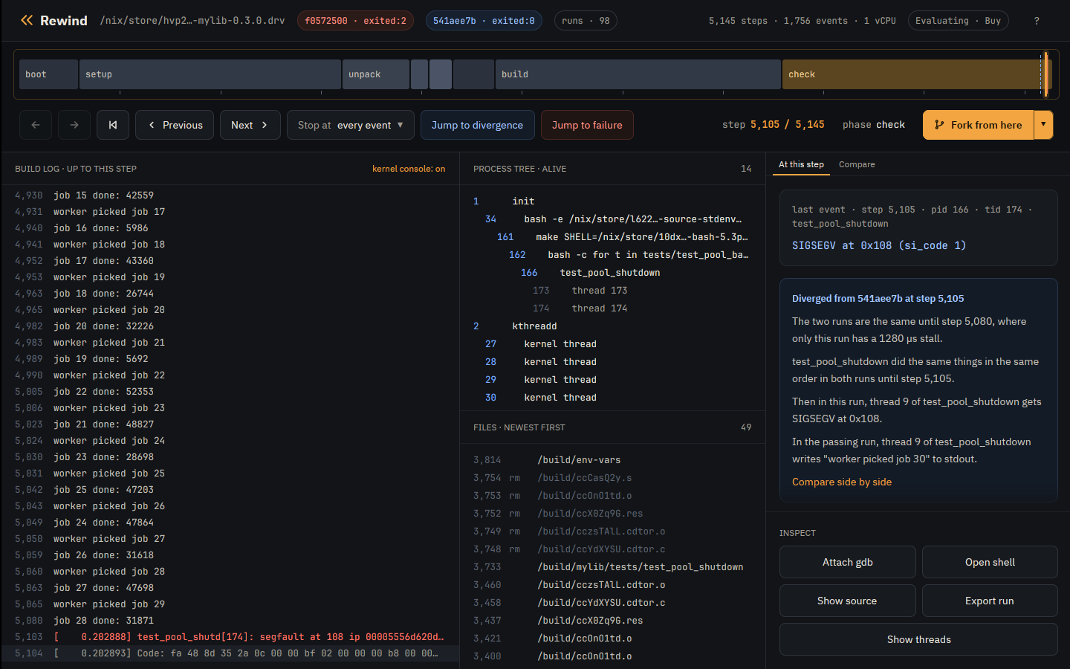Select make process 161 in tree

coord(612,237)
